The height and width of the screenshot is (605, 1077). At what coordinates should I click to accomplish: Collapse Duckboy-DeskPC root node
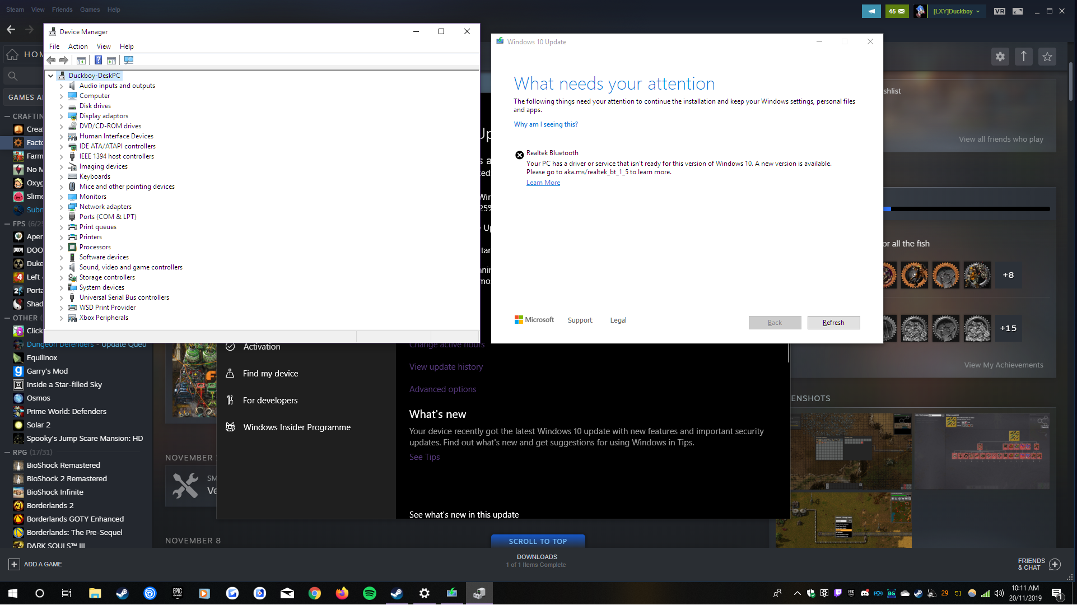click(x=51, y=76)
